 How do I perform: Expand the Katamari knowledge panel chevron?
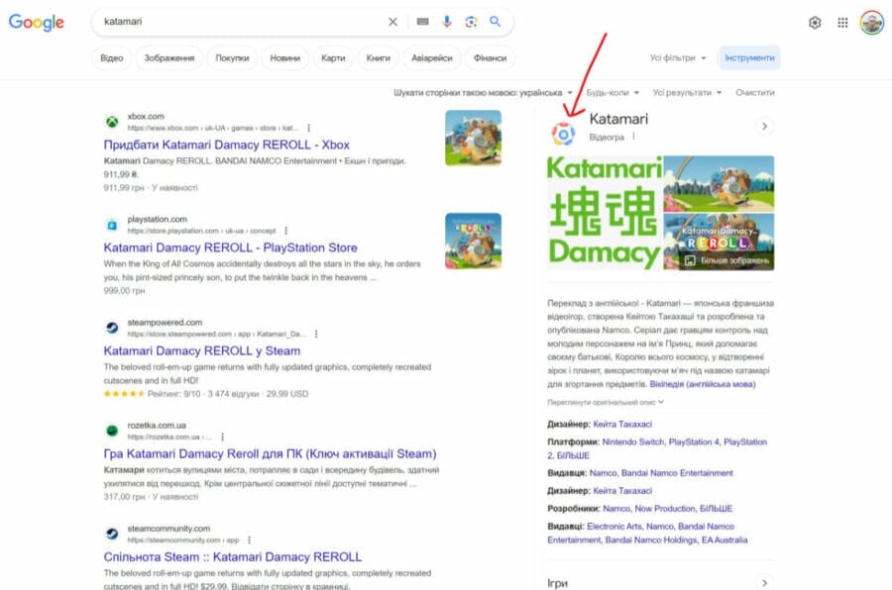pos(764,126)
